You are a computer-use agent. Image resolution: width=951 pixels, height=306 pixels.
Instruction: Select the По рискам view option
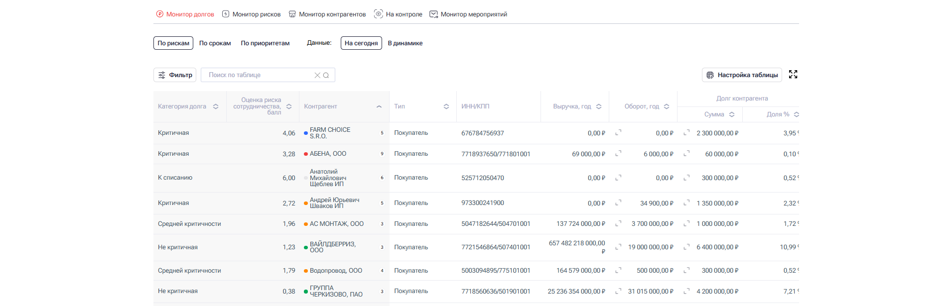point(173,43)
